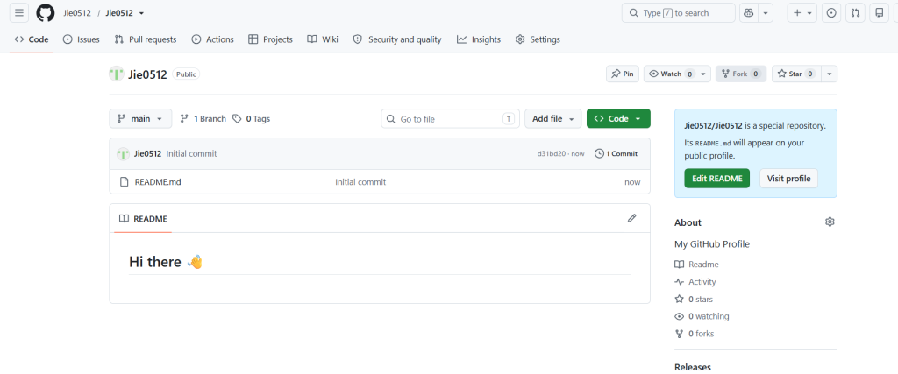The image size is (898, 374).
Task: Click the Hi there README heading
Action: (x=166, y=262)
